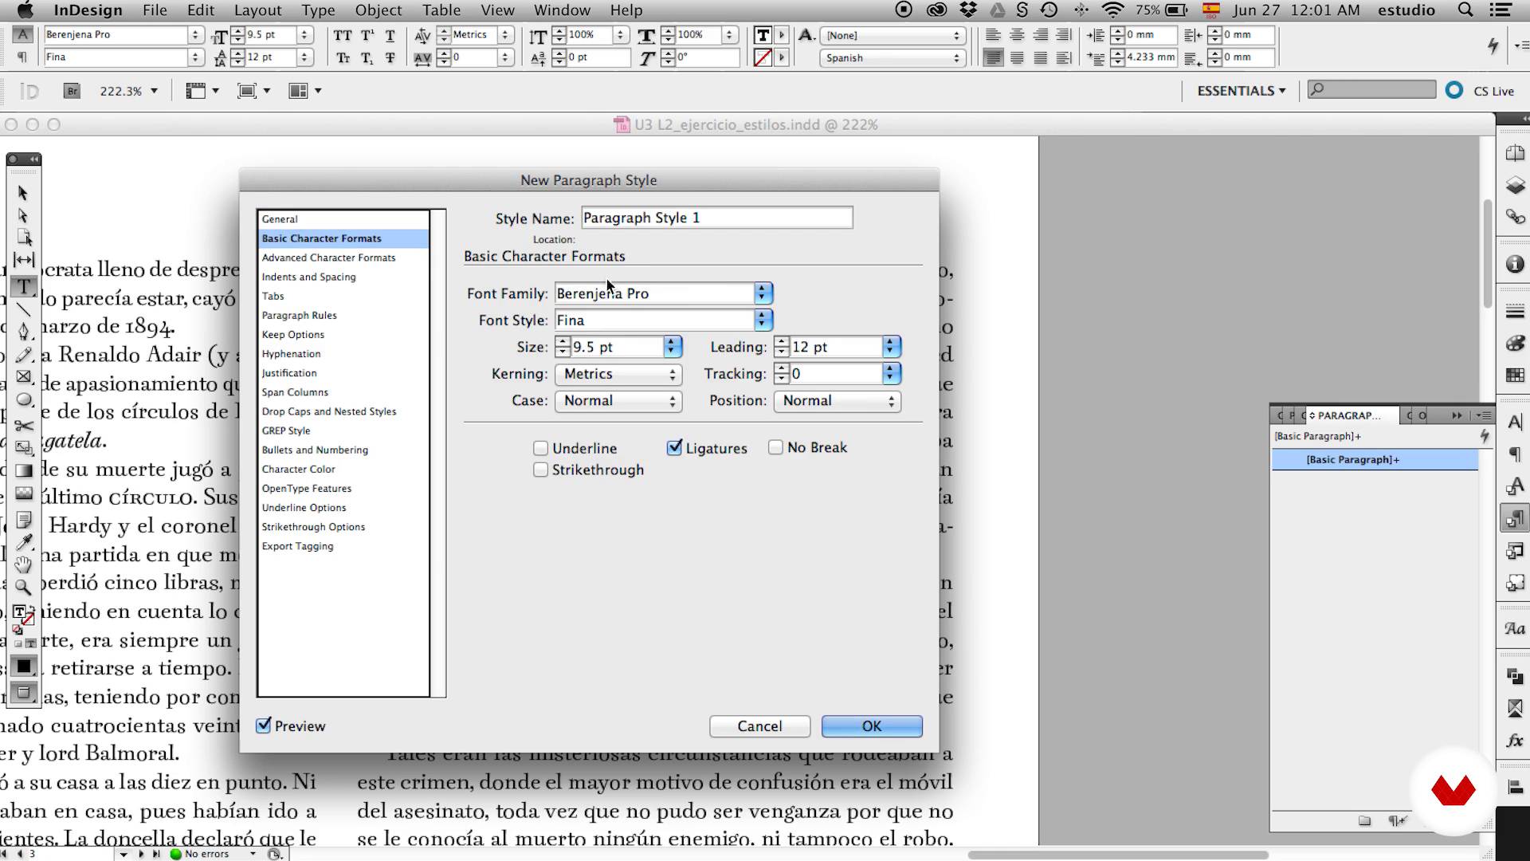Select the Pencil tool
Viewport: 1530px width, 861px height.
[24, 355]
